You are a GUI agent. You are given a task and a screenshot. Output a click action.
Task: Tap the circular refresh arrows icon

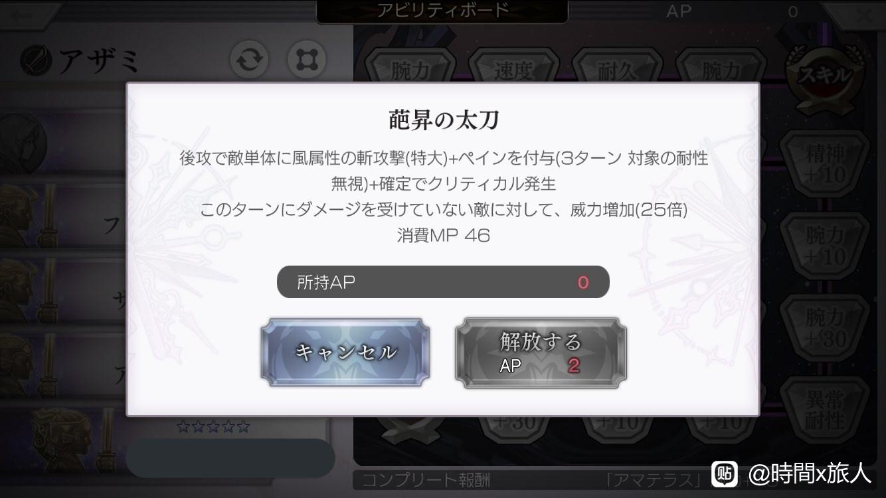(250, 60)
